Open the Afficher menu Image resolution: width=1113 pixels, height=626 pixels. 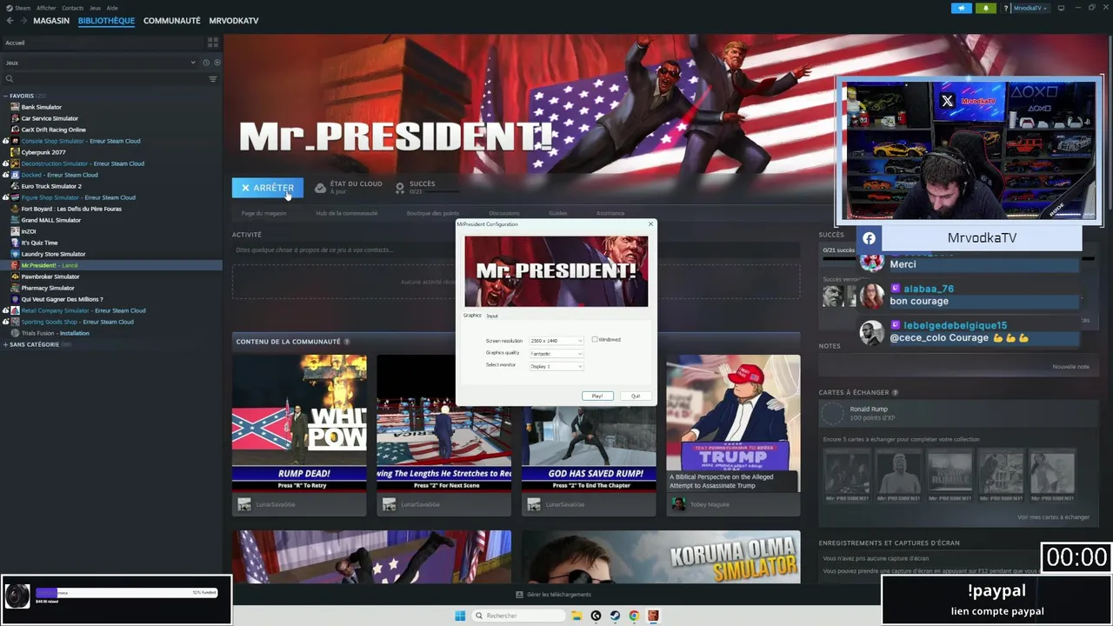(46, 8)
